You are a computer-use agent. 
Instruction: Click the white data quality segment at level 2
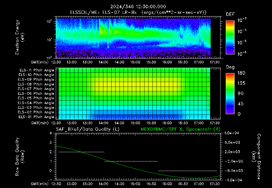pos(81,152)
